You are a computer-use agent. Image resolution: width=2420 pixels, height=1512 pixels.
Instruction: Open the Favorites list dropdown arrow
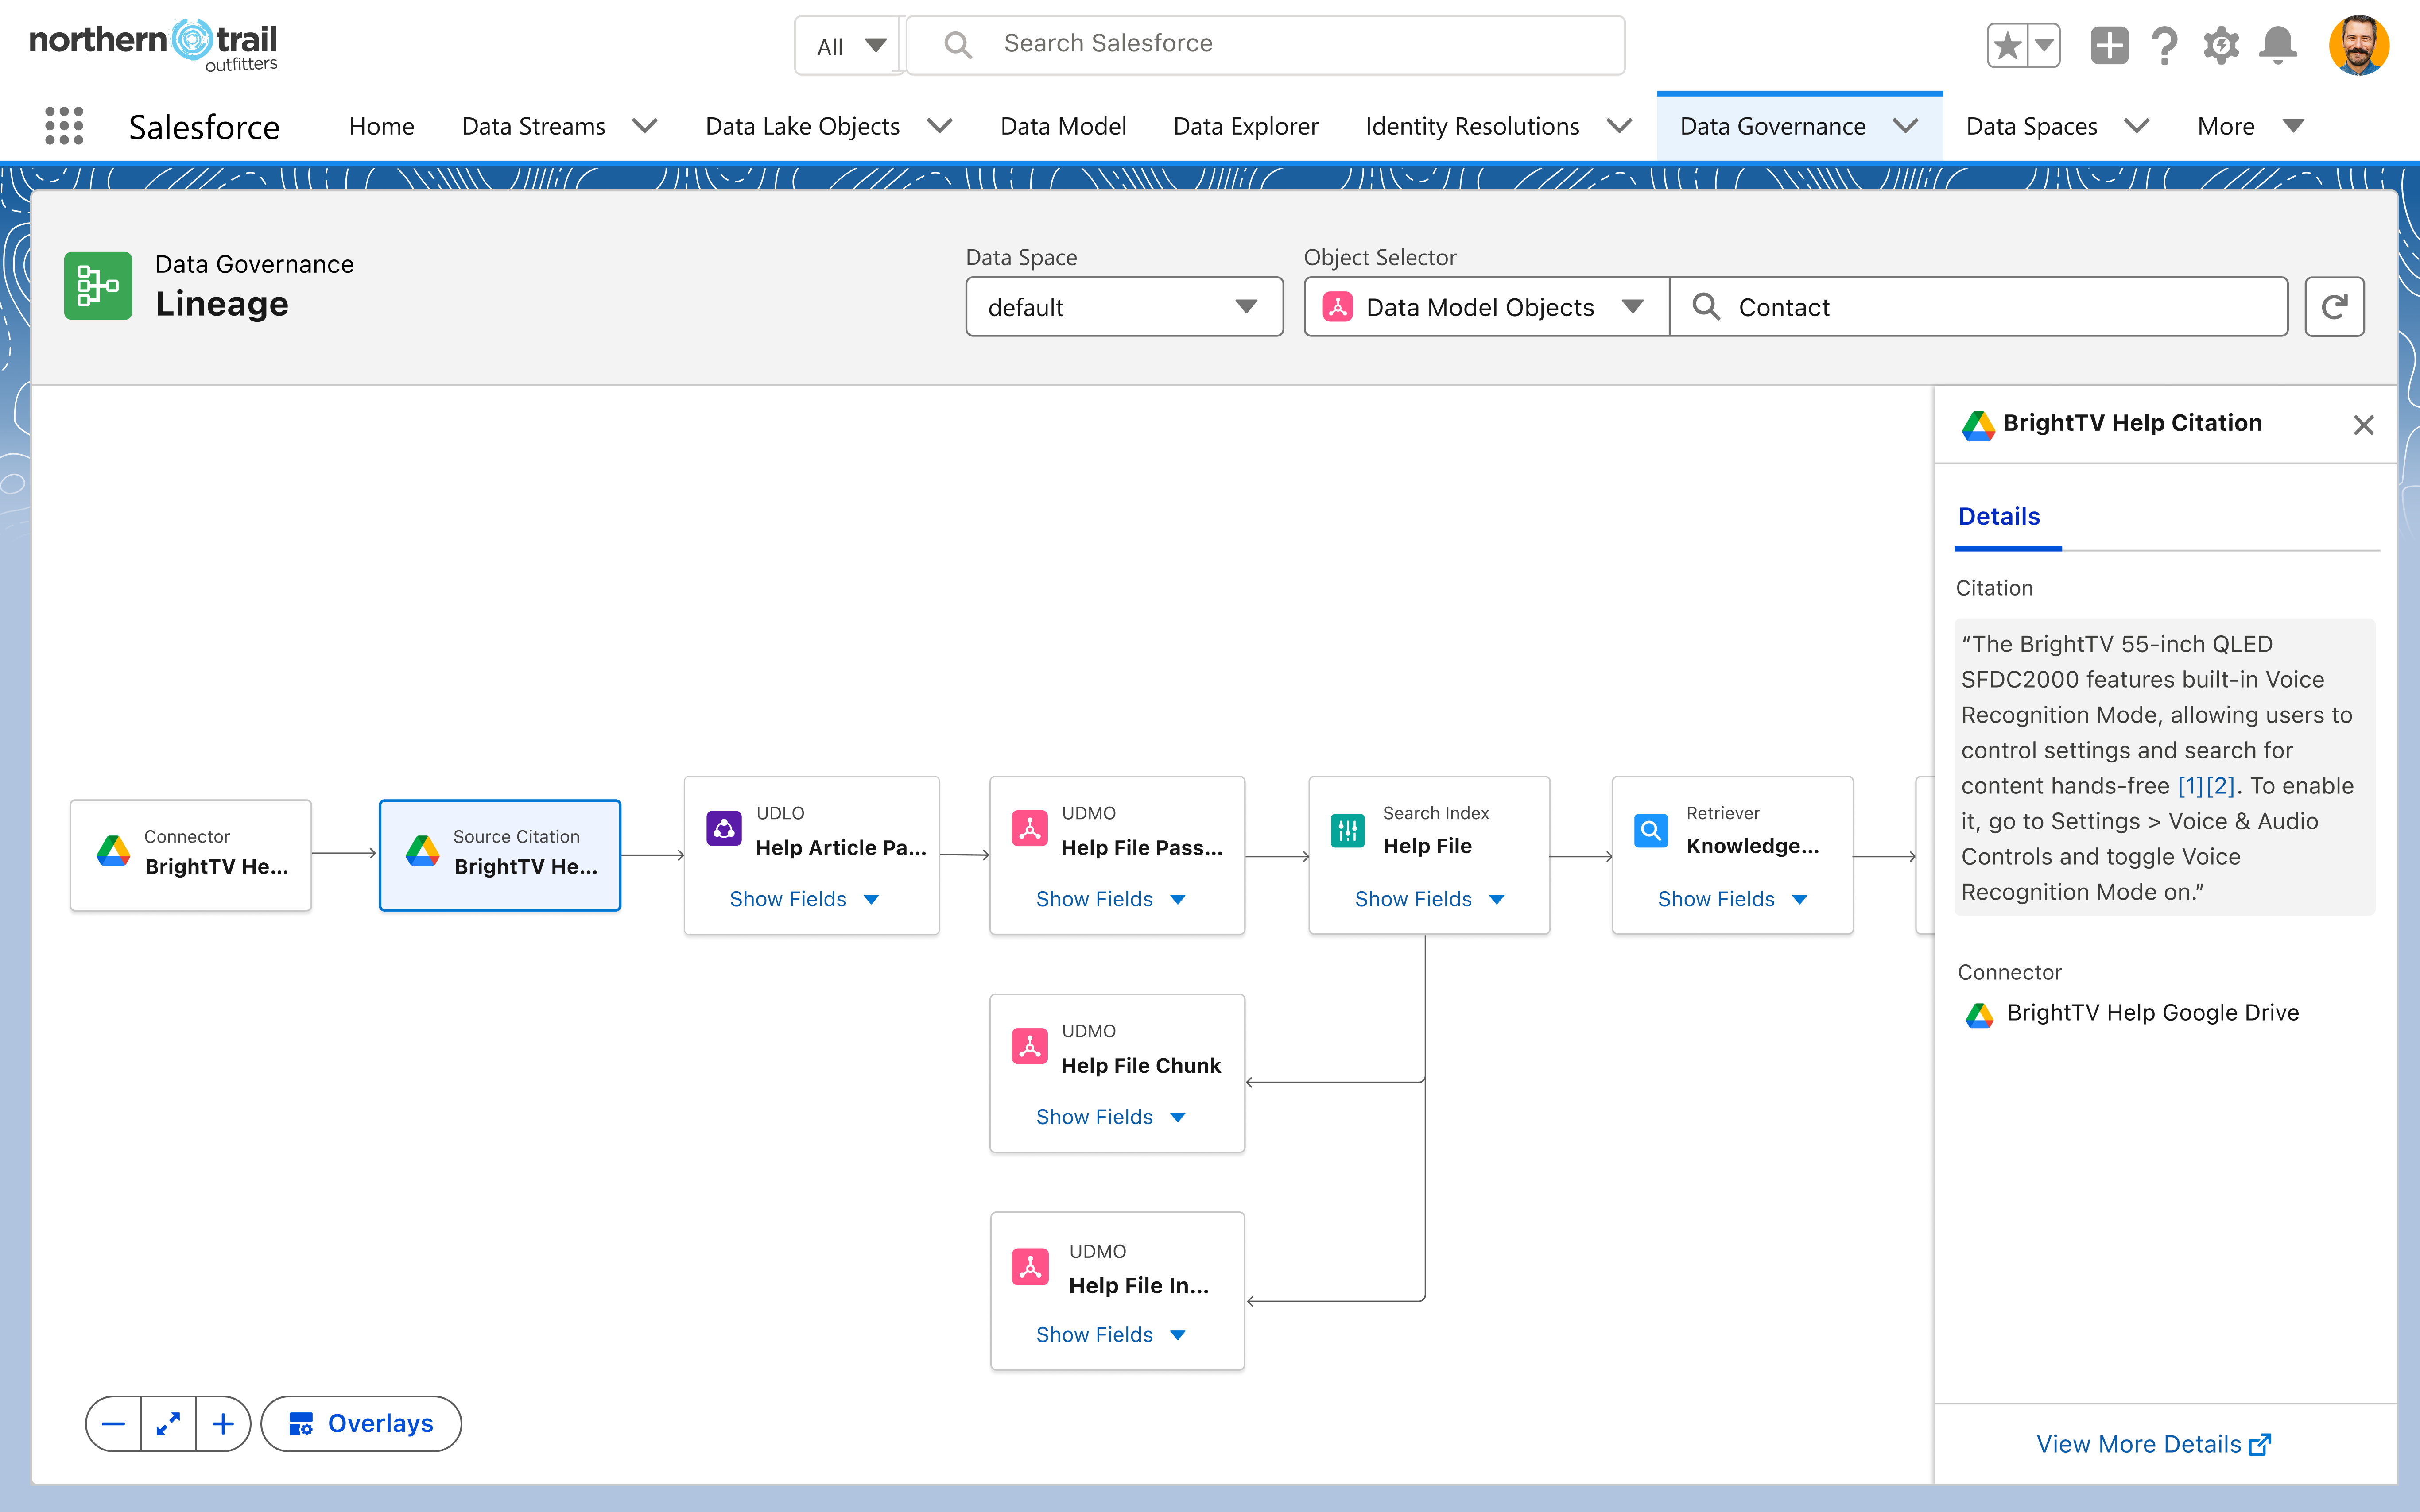coord(2044,45)
